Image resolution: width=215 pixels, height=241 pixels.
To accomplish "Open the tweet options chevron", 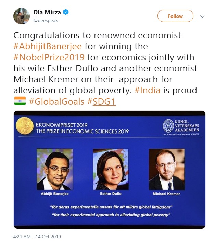I will point(202,16).
